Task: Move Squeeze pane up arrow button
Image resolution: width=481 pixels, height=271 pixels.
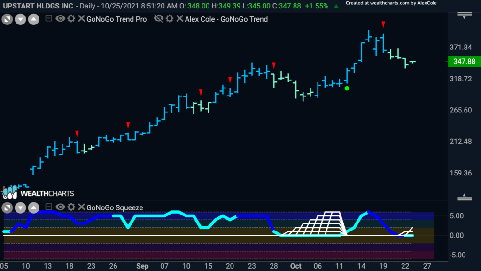Action: pos(33,207)
